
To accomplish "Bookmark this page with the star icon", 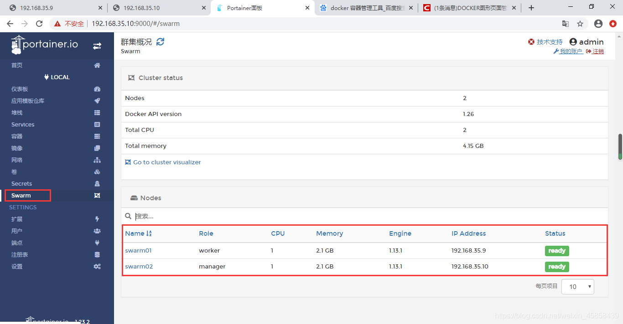I will click(580, 24).
